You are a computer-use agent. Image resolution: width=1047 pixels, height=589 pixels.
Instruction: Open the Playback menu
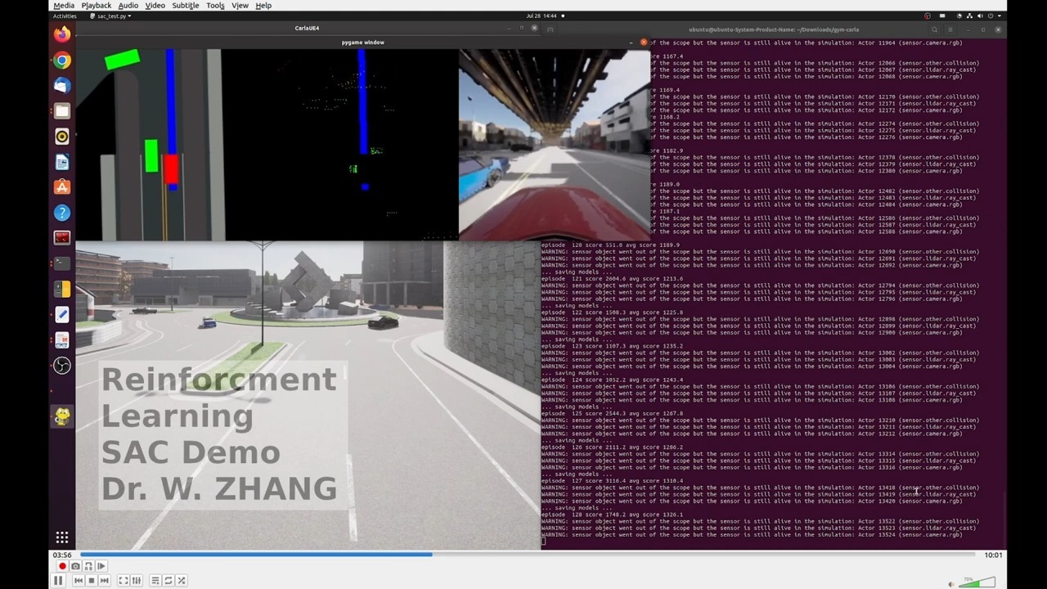(97, 6)
